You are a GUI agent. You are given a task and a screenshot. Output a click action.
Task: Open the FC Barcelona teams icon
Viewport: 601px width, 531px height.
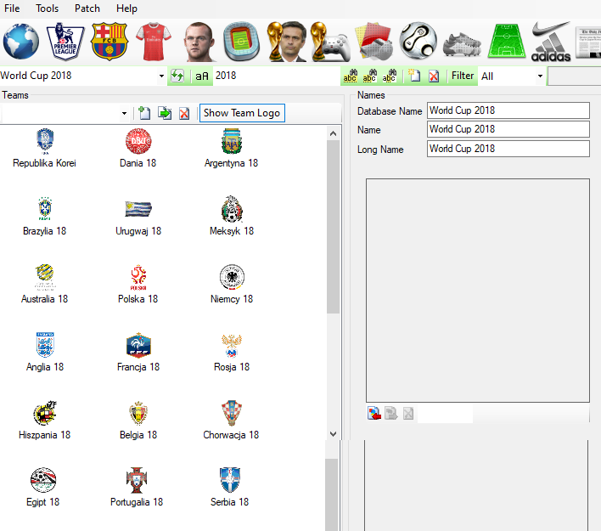coord(110,41)
